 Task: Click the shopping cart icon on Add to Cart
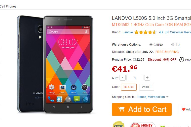coord(121,109)
